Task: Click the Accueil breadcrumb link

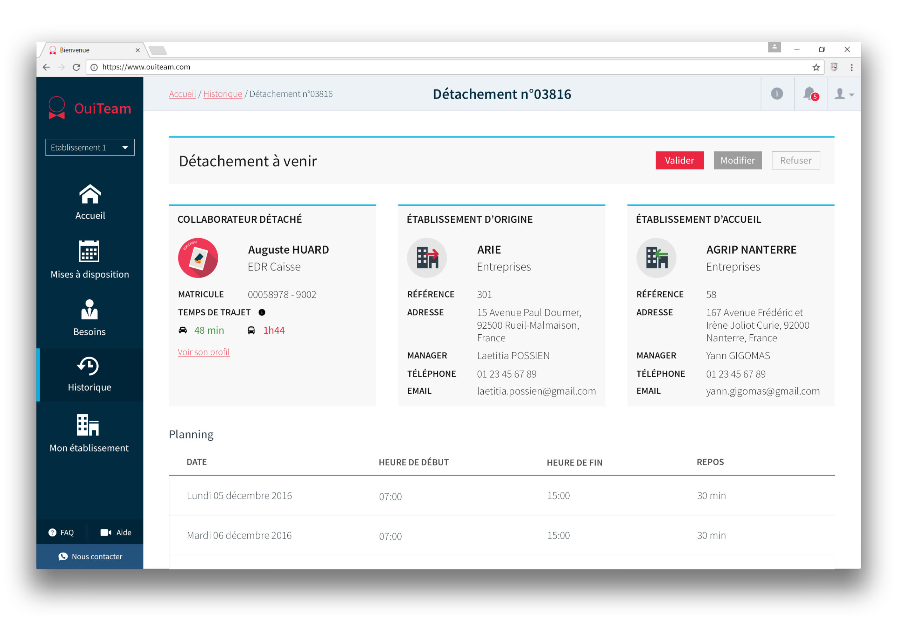Action: coord(182,94)
